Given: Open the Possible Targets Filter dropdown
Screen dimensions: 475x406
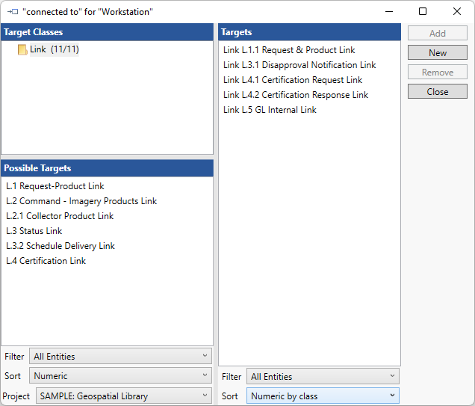Looking at the screenshot, I should [x=120, y=357].
